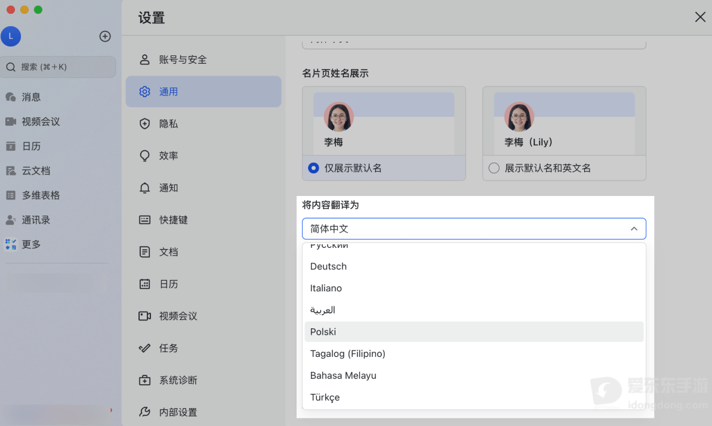
Task: Click 通讯录 label in left navigation
Action: pyautogui.click(x=36, y=220)
